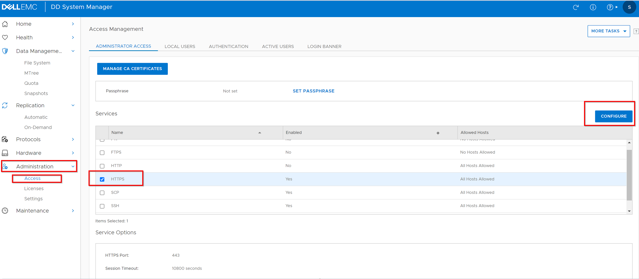Enable the FTPS service checkbox
The image size is (639, 279).
coord(102,153)
